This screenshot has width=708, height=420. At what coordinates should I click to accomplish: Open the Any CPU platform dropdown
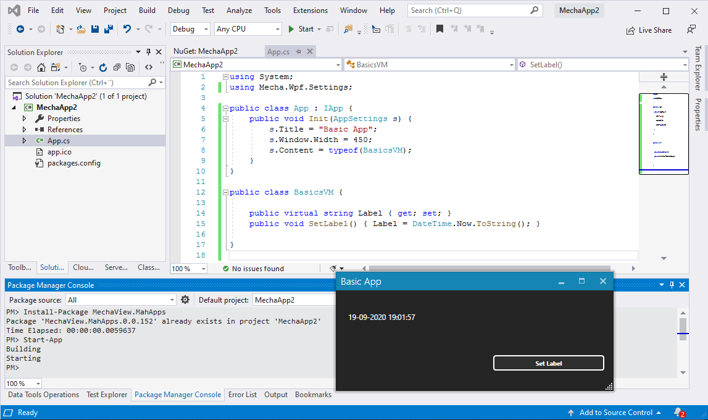click(248, 29)
